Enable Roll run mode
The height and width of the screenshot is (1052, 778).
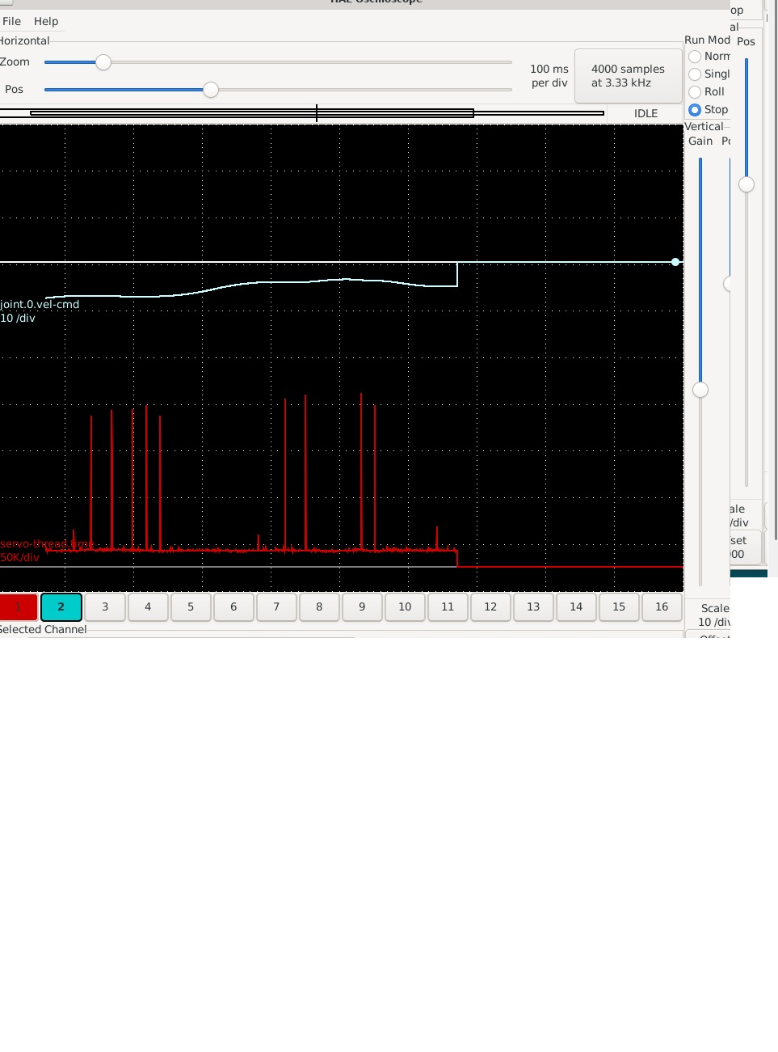[696, 91]
